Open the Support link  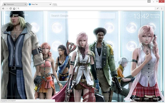click(156, 99)
